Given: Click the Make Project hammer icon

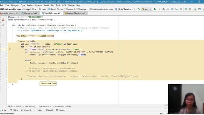Looking at the screenshot, I should click(x=139, y=9).
